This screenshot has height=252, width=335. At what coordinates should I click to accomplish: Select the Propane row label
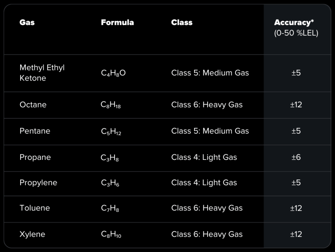point(35,157)
